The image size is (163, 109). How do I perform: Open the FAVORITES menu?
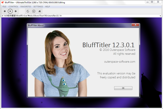26,7
